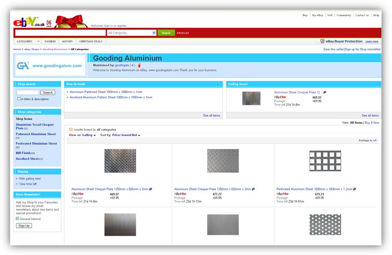Click PayPal icon beside Perforated Aluminium Sheet title
Screen dimensions: 392x255
355,189
